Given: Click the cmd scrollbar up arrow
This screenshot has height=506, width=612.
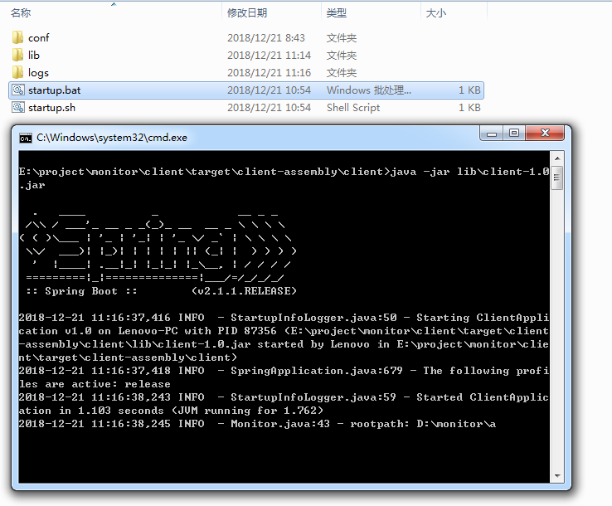Looking at the screenshot, I should 557,158.
